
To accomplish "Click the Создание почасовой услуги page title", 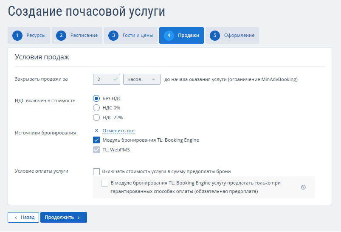I will point(86,11).
